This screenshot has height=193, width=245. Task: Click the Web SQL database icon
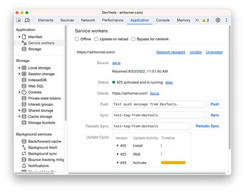pyautogui.click(x=24, y=86)
